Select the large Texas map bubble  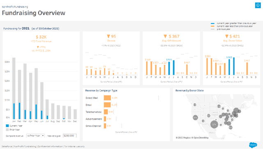(214, 124)
